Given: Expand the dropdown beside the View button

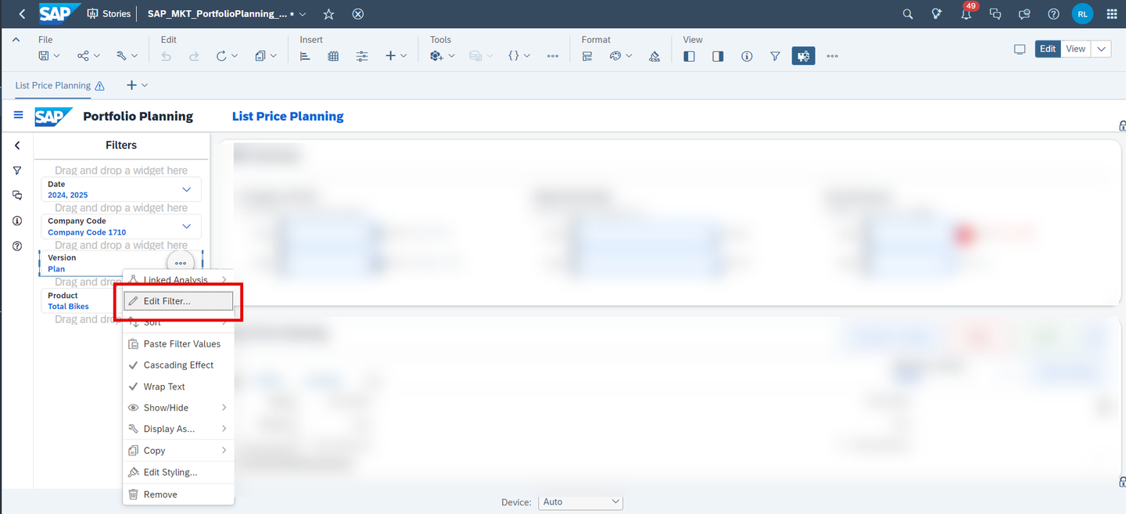Looking at the screenshot, I should [1101, 49].
